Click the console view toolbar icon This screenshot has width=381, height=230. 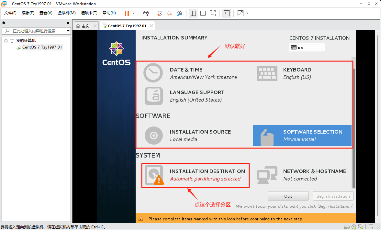coord(227,13)
